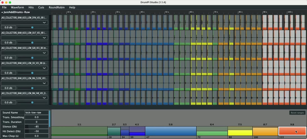Select the dark blue 4|3 velocity range

137,131
